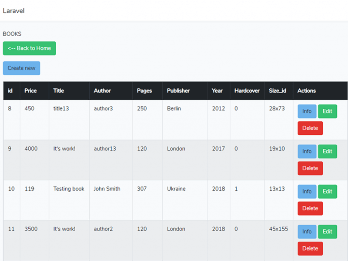View Info for book id 9
Image resolution: width=348 pixels, height=261 pixels.
[x=307, y=151]
